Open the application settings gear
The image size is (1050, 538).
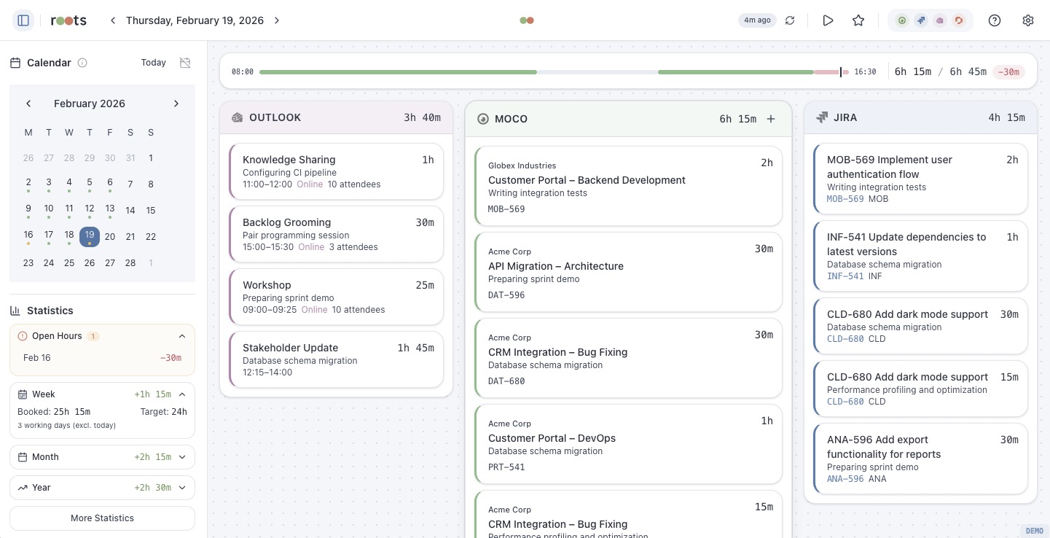click(1027, 20)
